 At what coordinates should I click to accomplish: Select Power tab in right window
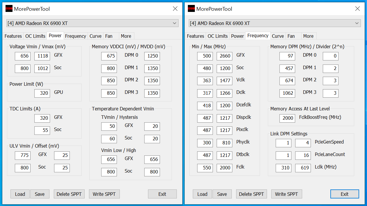pyautogui.click(x=237, y=36)
